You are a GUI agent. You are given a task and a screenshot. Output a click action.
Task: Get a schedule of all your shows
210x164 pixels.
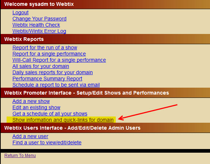tap(50, 114)
